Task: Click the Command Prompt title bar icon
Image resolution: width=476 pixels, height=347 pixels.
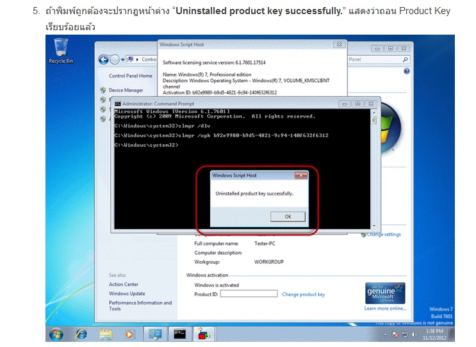Action: coord(117,104)
